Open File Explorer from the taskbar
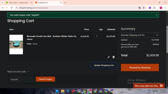This screenshot has height=94, width=168. coord(62,91)
